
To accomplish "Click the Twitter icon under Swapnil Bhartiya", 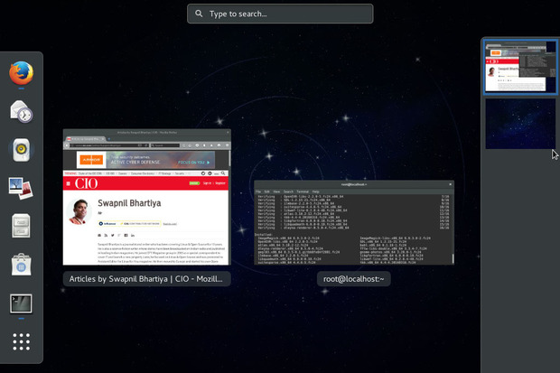I will click(x=113, y=236).
